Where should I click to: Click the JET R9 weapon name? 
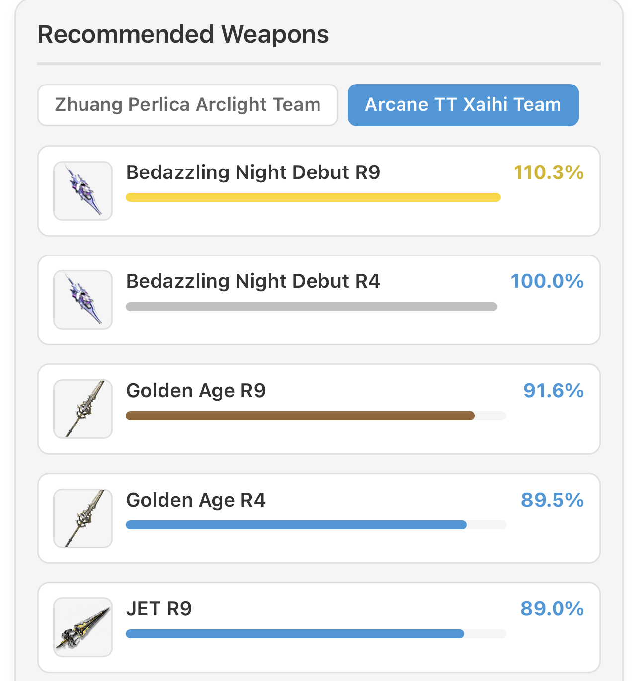coord(159,609)
